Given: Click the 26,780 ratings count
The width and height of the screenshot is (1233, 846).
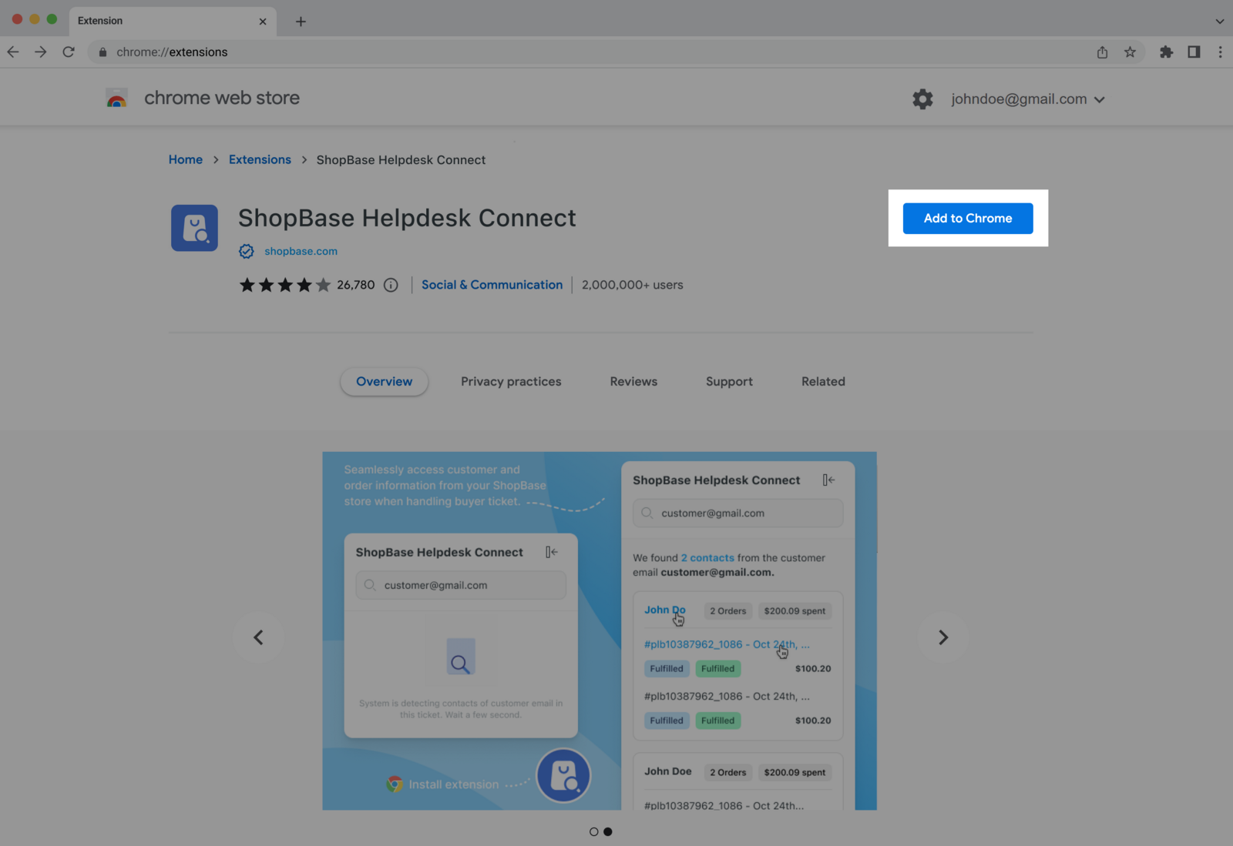Looking at the screenshot, I should (356, 285).
